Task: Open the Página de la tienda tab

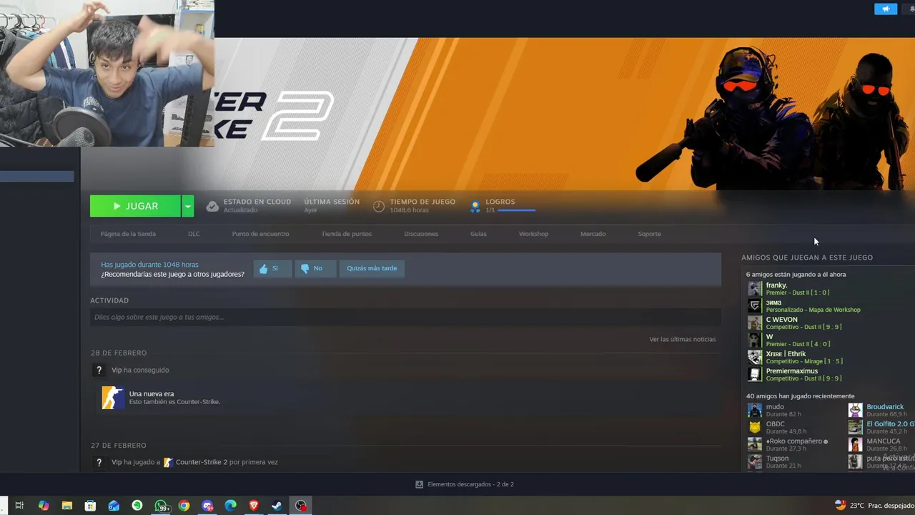Action: (128, 234)
